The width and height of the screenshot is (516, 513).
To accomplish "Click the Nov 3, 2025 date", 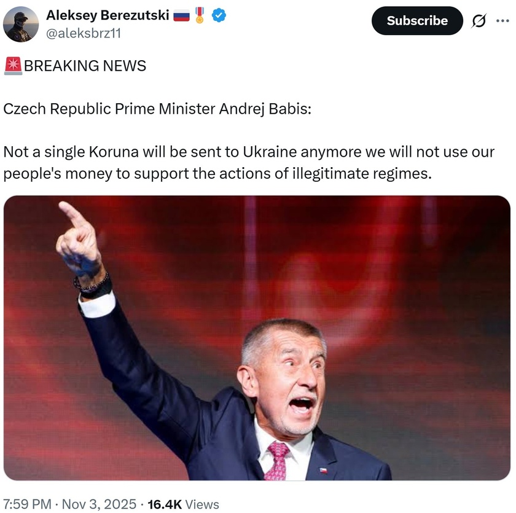I will [99, 504].
